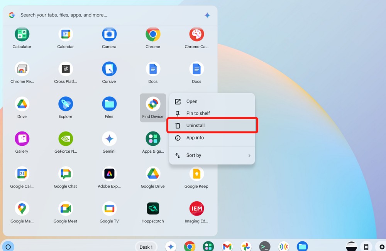Launch the Cross Platform app icon
386x251 pixels.
click(x=66, y=69)
